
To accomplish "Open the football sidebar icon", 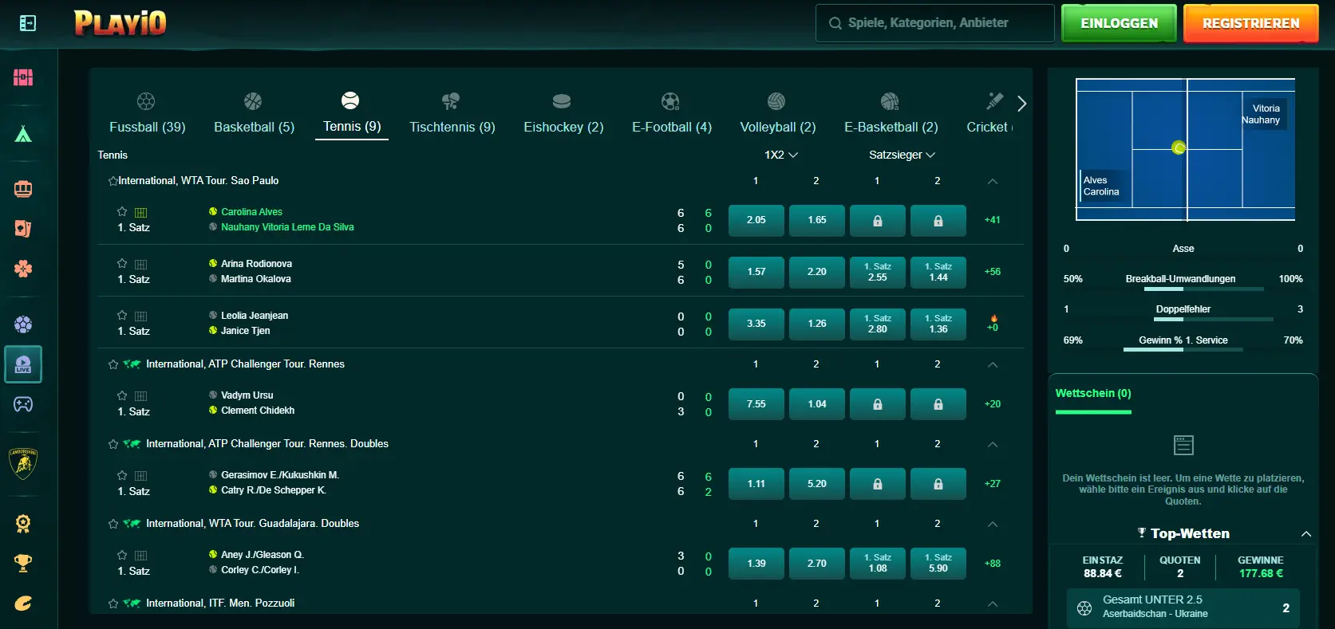I will click(23, 324).
